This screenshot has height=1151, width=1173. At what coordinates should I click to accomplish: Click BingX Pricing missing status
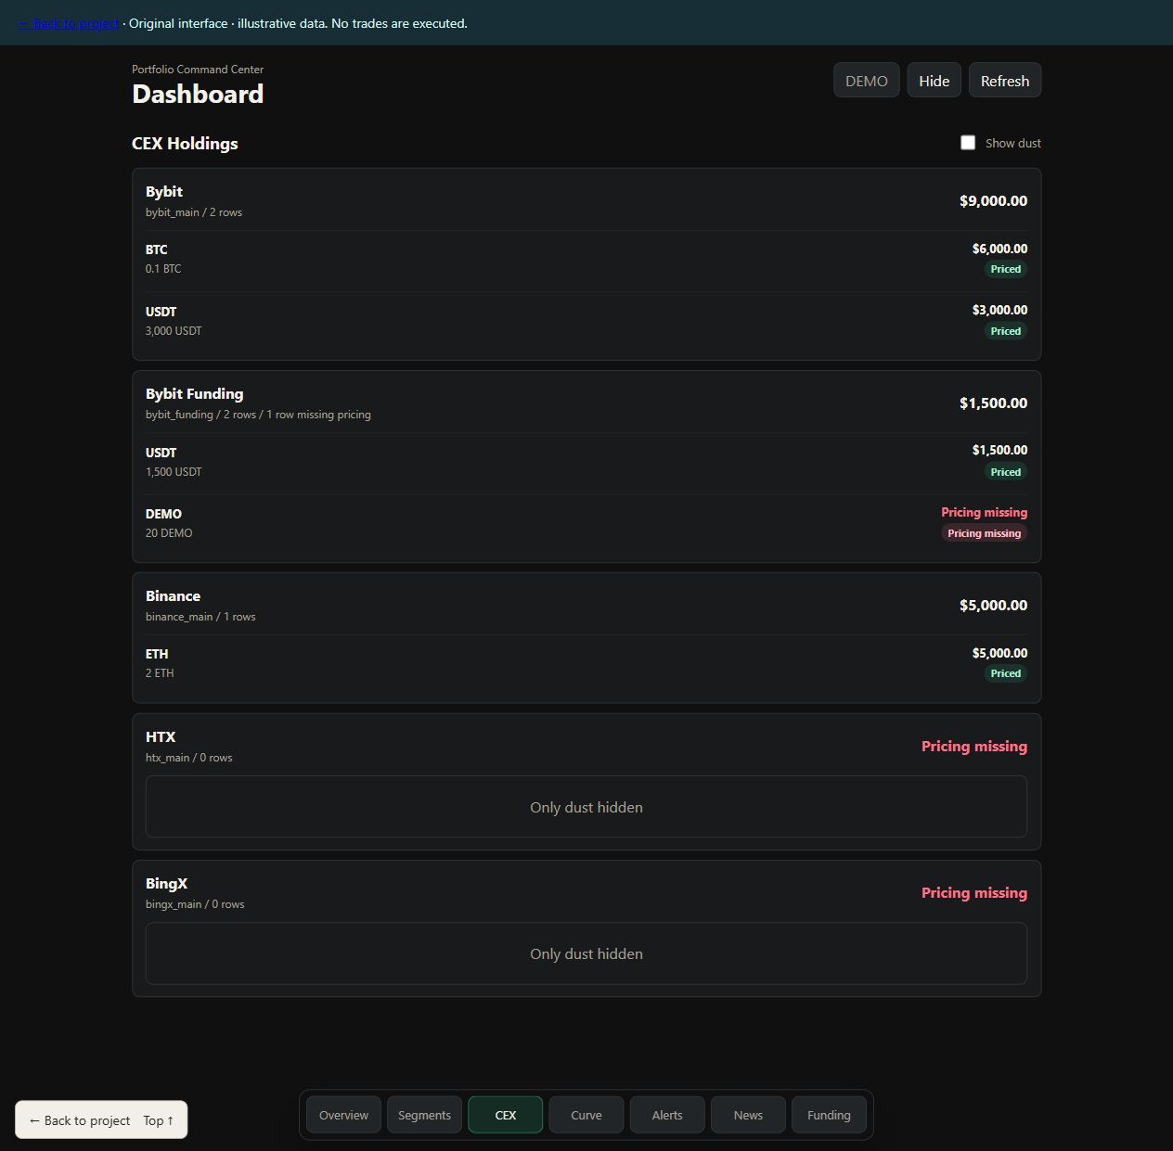974,892
